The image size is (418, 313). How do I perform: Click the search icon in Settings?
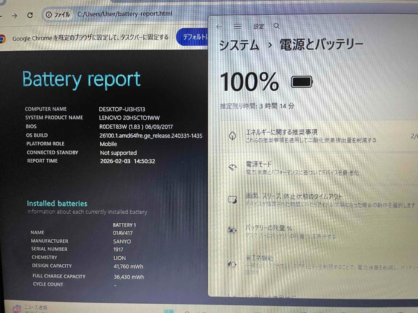(276, 26)
